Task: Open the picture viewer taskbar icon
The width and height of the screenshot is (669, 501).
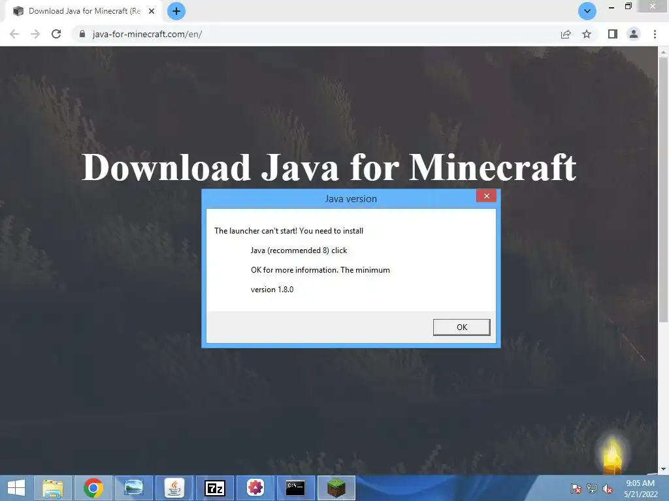Action: [133, 488]
